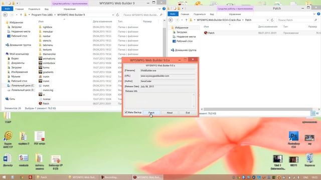Select the stencils folder

[47, 40]
